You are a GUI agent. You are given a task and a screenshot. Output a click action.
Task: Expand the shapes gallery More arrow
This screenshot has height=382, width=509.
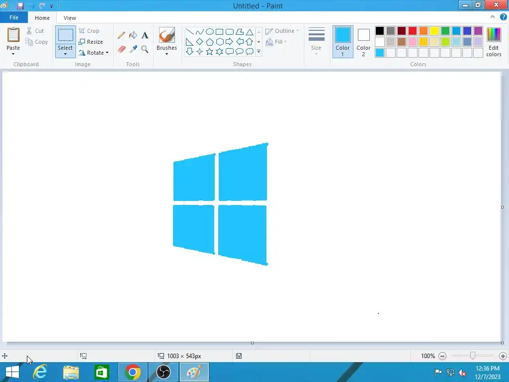click(258, 51)
